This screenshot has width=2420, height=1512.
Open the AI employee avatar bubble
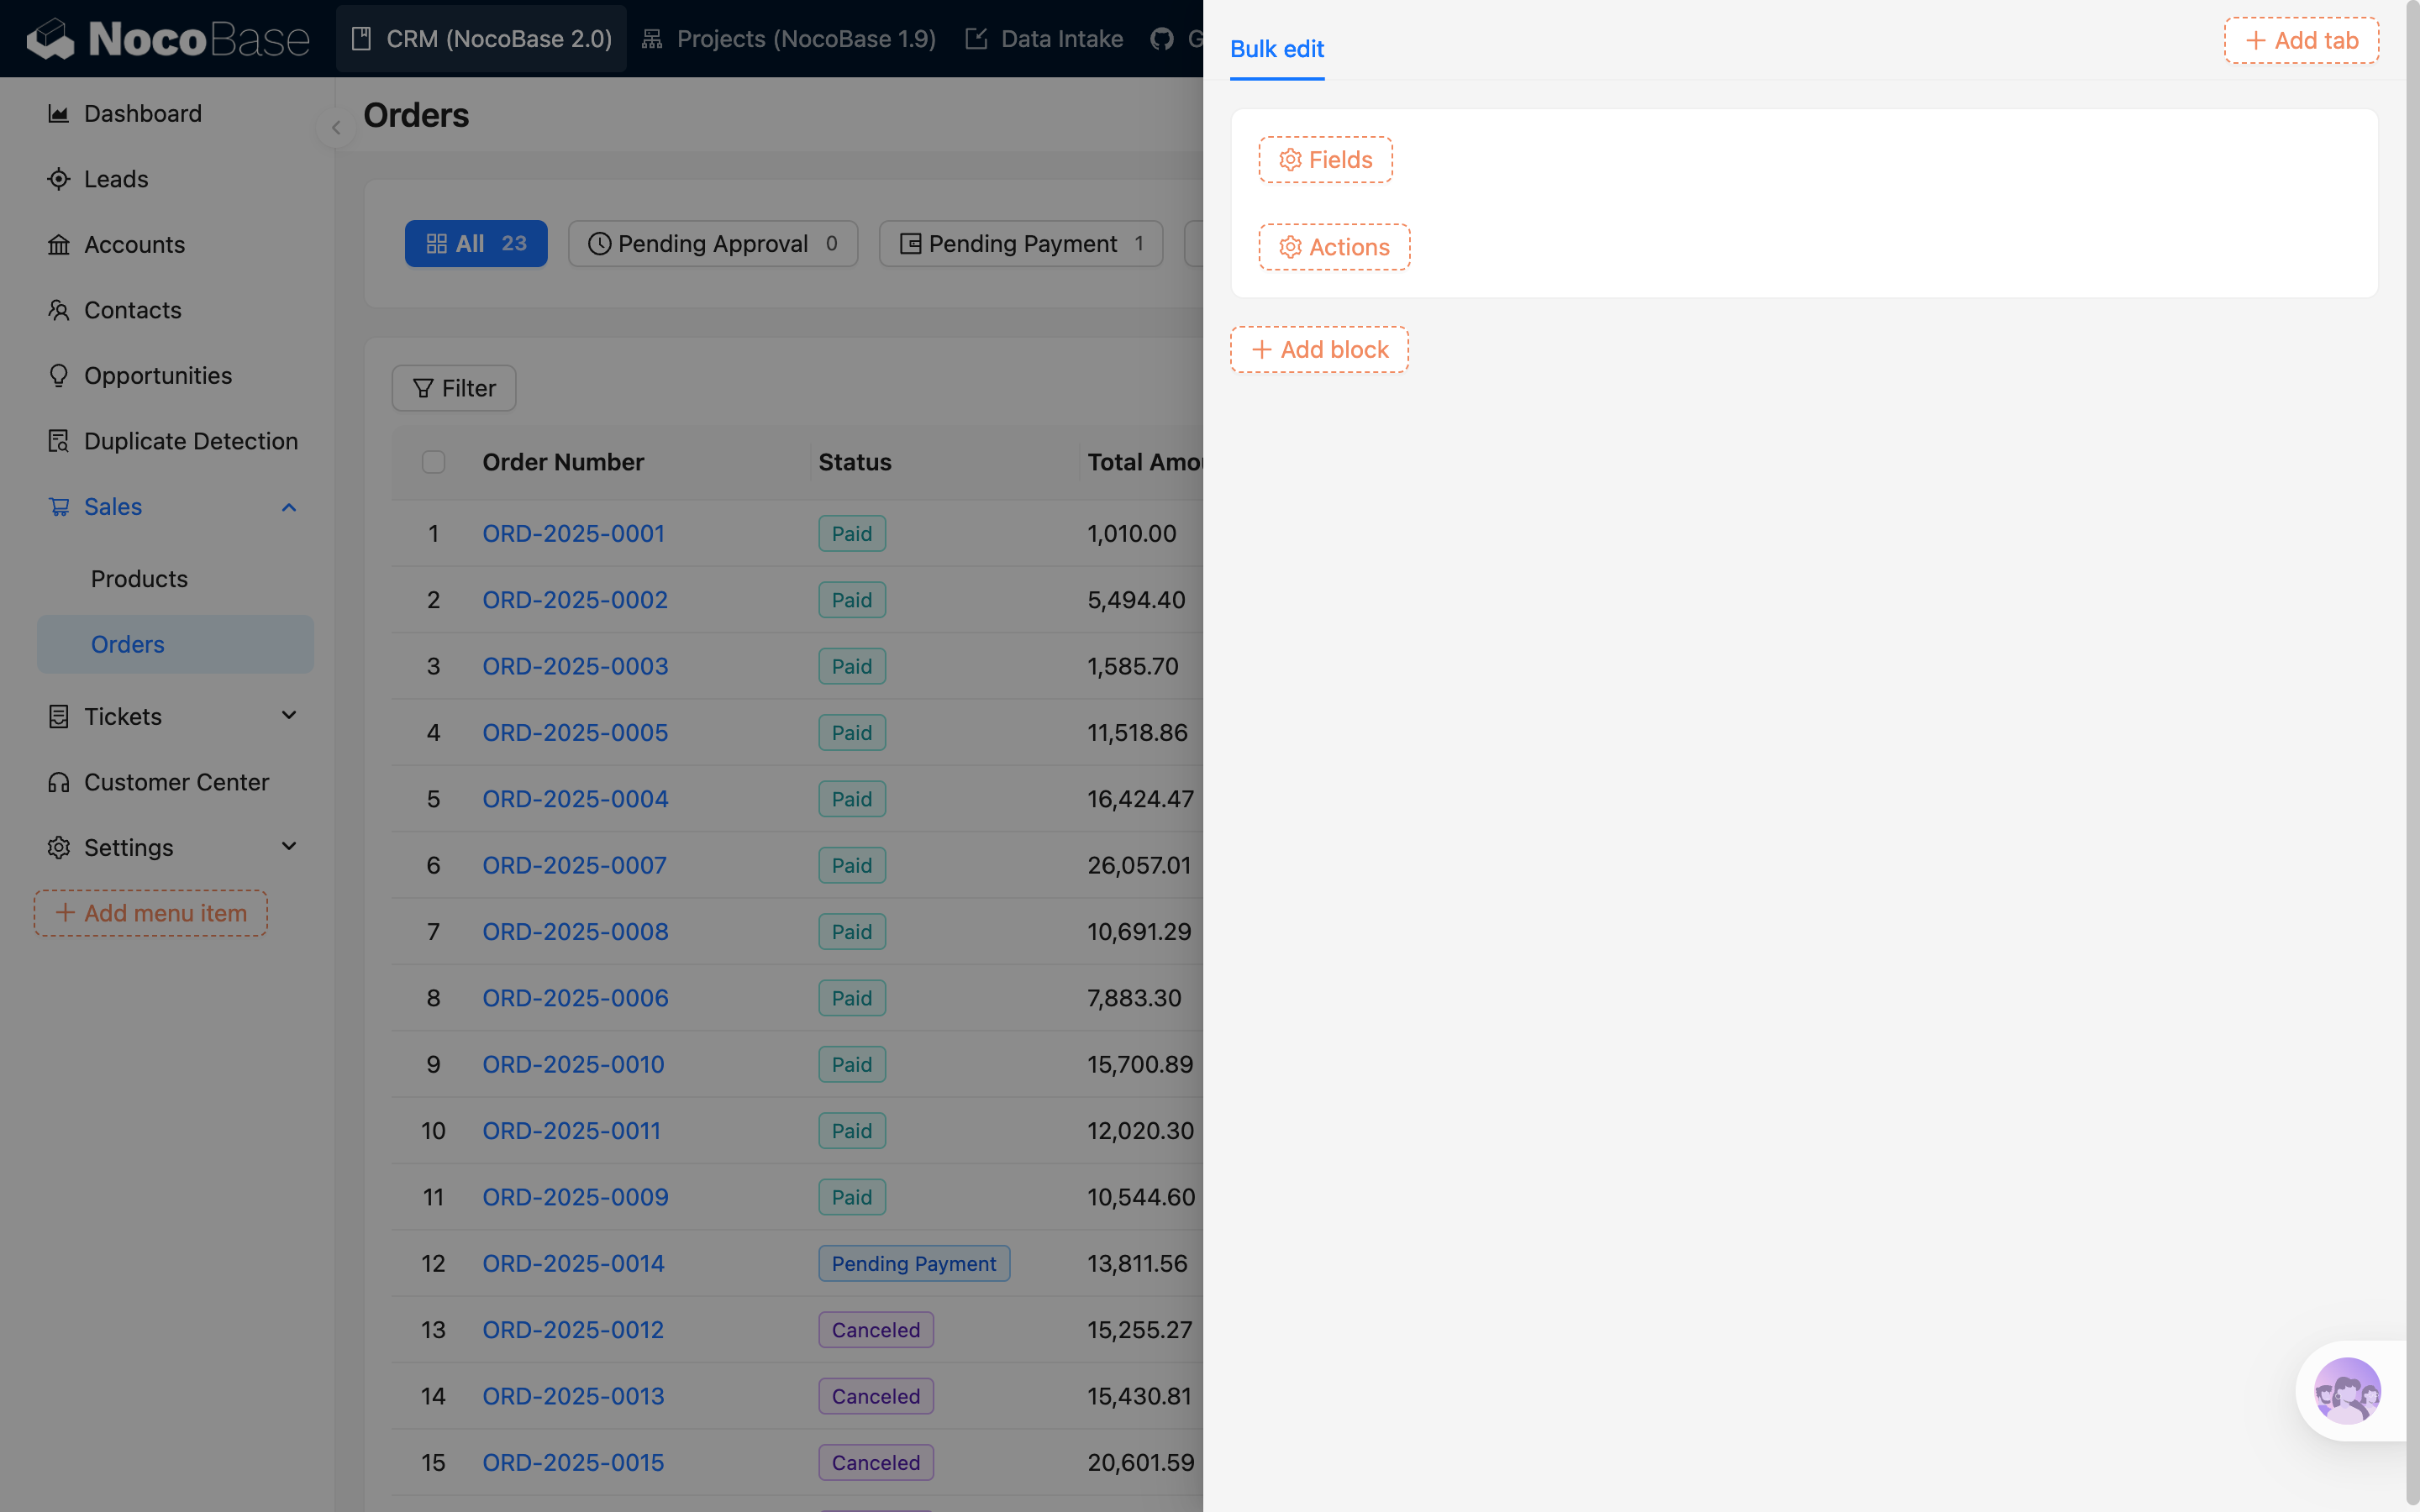[x=2346, y=1391]
